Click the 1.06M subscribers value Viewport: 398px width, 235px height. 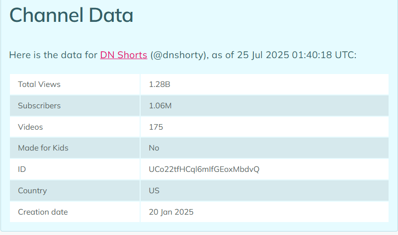point(160,105)
